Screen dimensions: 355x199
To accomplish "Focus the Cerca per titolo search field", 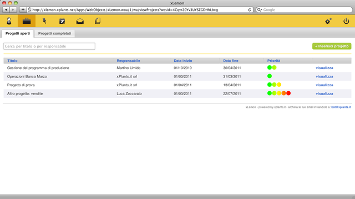I will coord(49,46).
